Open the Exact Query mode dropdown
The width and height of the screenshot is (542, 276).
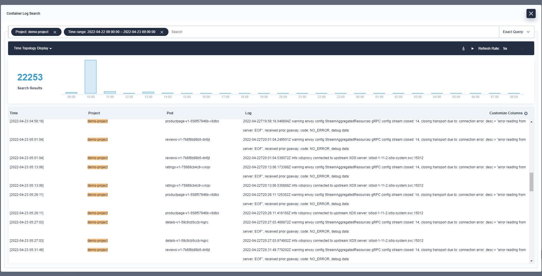pyautogui.click(x=516, y=32)
